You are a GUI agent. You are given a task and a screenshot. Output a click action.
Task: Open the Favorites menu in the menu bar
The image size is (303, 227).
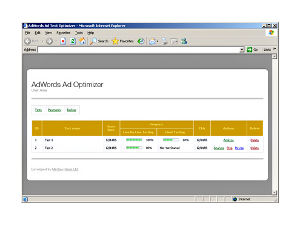(64, 33)
